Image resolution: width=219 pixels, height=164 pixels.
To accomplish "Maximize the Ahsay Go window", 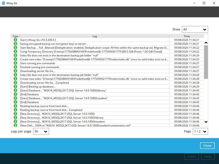I will pyautogui.click(x=204, y=3).
